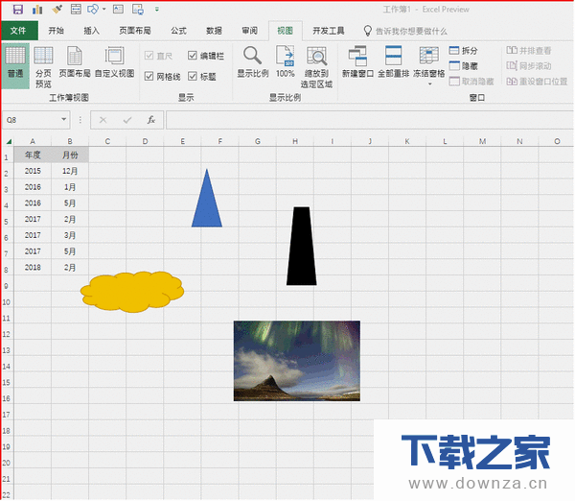Click the select-all corner triangle

[x=8, y=141]
